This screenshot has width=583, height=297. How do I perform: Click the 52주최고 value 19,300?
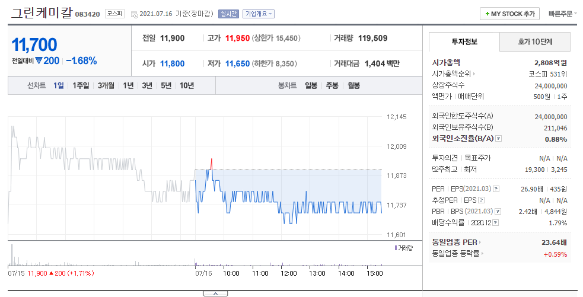(535, 170)
